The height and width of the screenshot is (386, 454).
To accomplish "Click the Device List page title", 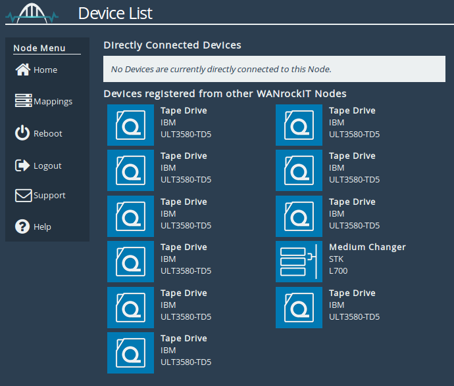I will coord(115,13).
